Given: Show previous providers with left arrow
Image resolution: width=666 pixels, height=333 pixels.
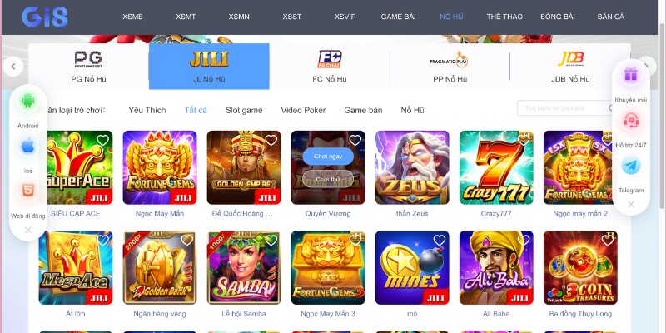Looking at the screenshot, I should point(13,67).
